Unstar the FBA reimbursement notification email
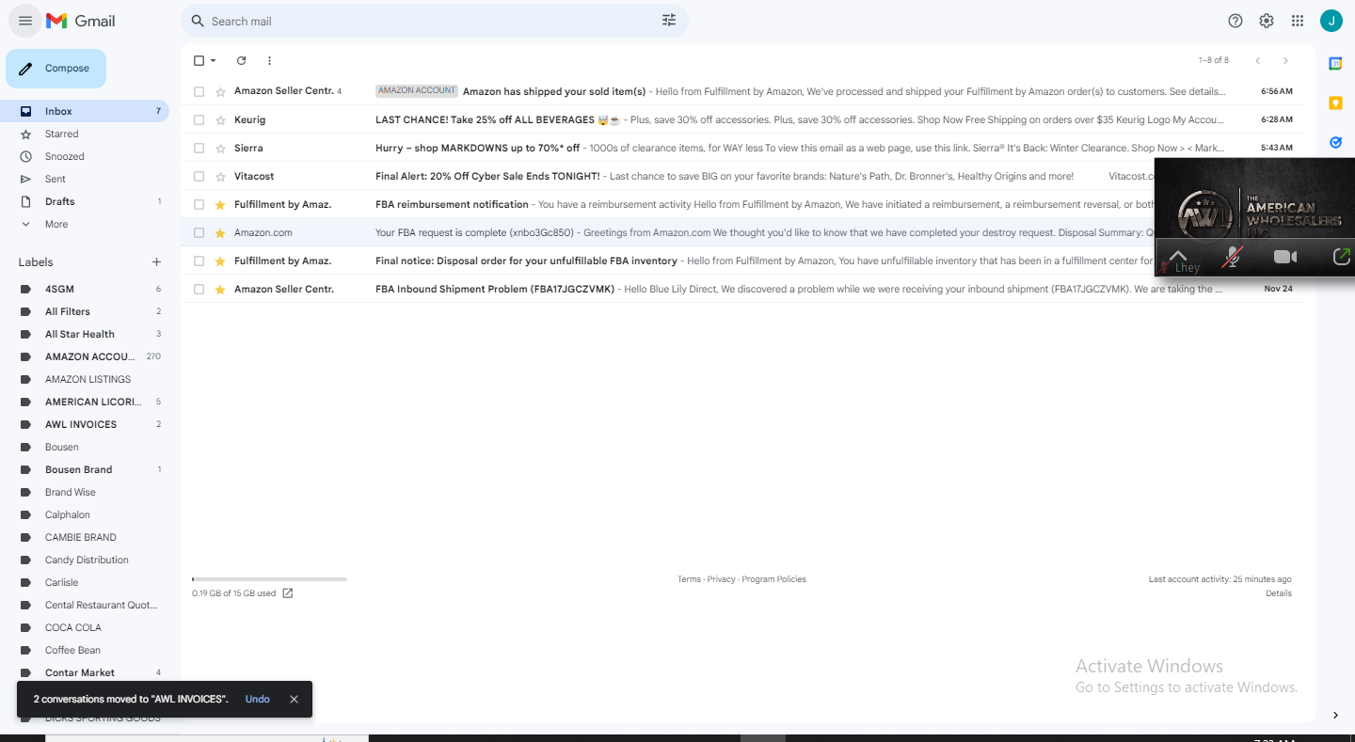The height and width of the screenshot is (742, 1355). click(220, 205)
